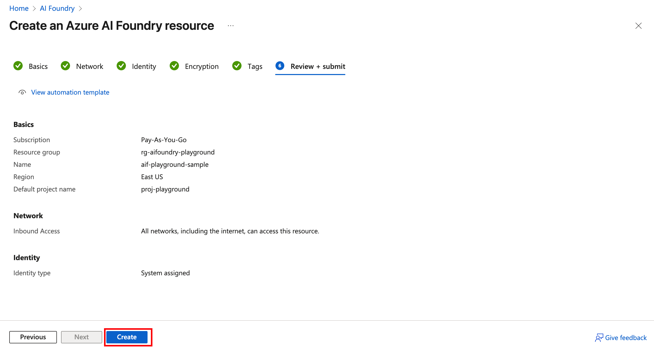The width and height of the screenshot is (654, 348).
Task: Click the proj-playground project name value
Action: coord(165,189)
